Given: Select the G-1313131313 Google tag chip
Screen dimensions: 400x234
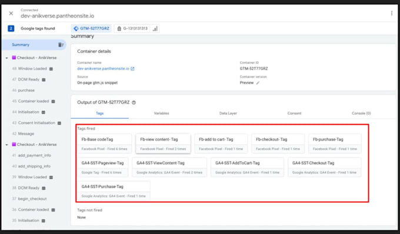Looking at the screenshot, I should coord(133,29).
